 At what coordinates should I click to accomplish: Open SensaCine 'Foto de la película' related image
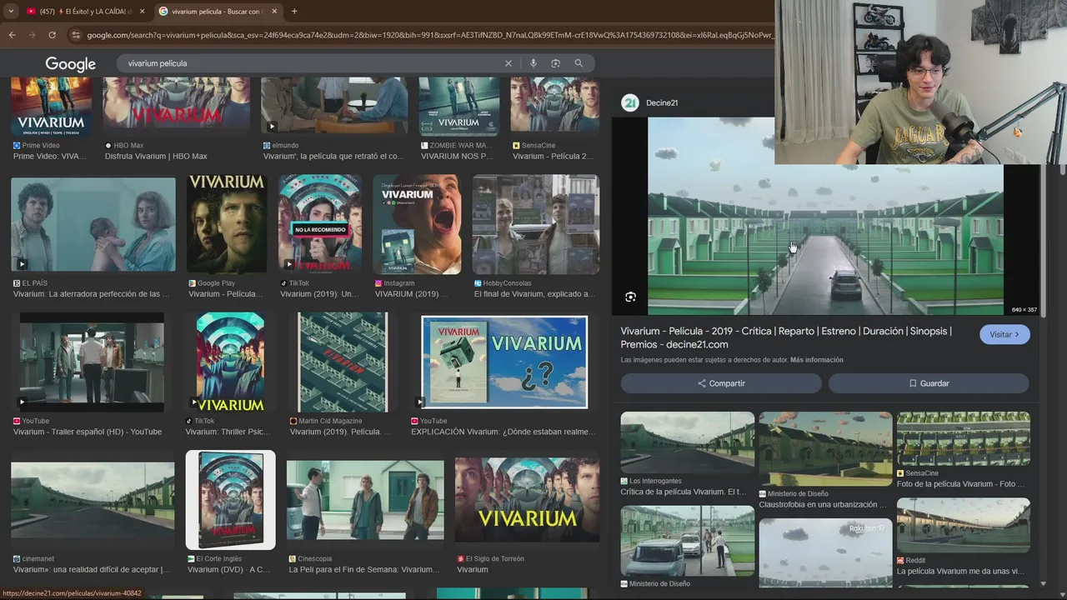point(964,438)
